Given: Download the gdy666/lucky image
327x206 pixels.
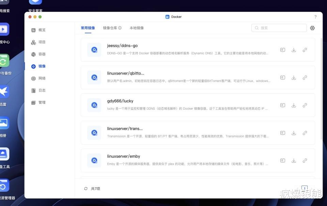Looking at the screenshot, I should coord(294,105).
